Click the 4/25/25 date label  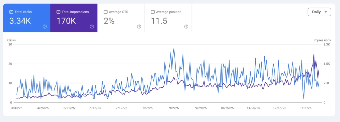[x=43, y=108]
